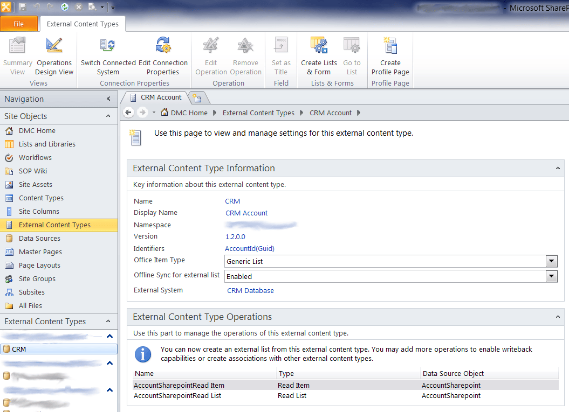Click External Content Types in the breadcrumb
Viewport: 569px width, 412px height.
(x=258, y=113)
